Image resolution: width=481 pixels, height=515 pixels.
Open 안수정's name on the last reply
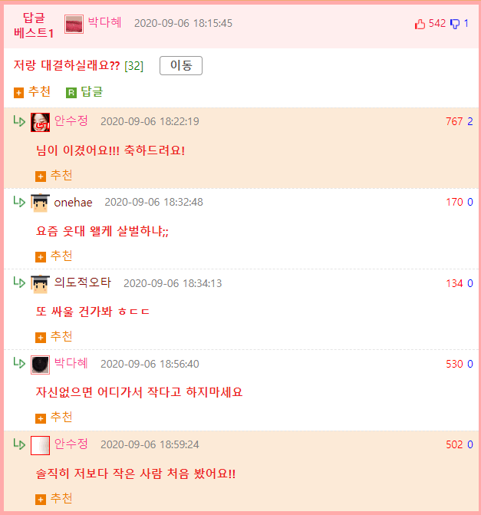[71, 444]
